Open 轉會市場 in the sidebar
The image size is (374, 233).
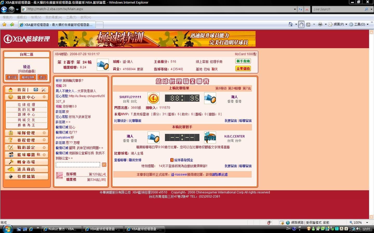coord(26,162)
